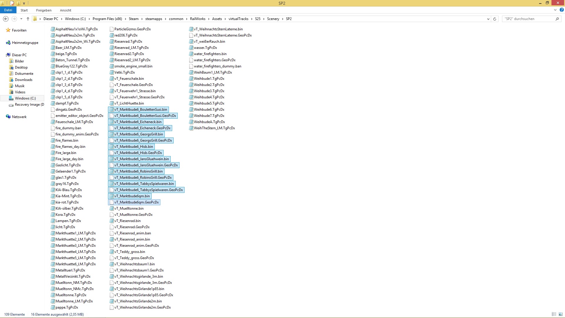Navigate to RailWorks in breadcrumb path
Screen dimensions: 565x318
click(x=197, y=19)
